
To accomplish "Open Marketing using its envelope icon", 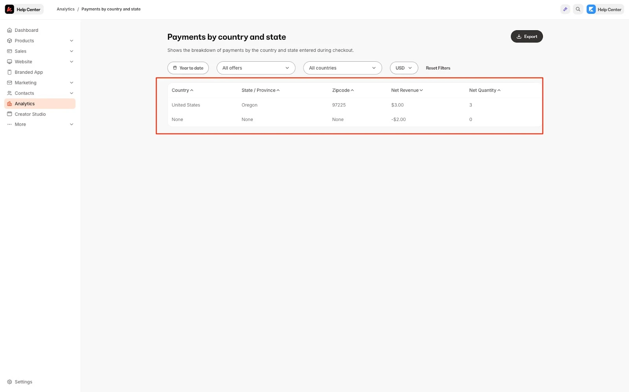I will 9,82.
